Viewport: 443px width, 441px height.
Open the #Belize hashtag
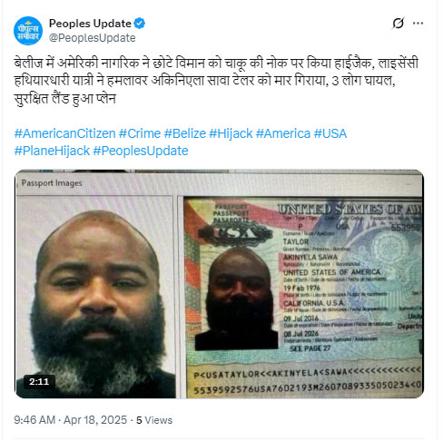coord(185,133)
